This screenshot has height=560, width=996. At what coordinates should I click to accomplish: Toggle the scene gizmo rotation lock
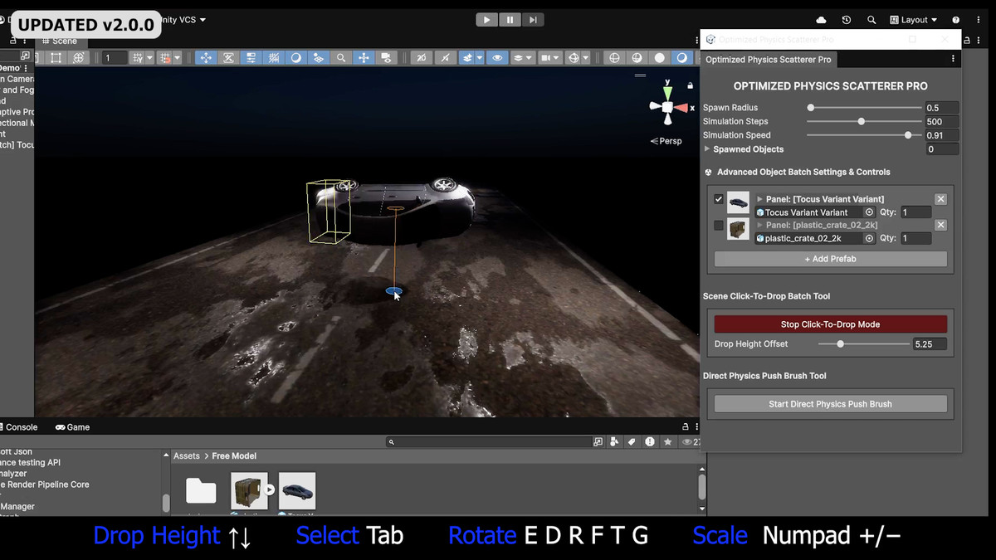(x=690, y=85)
